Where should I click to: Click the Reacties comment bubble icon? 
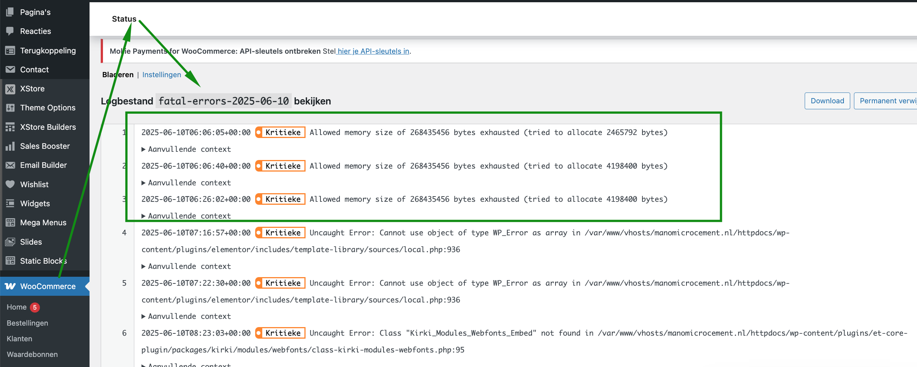click(x=10, y=31)
